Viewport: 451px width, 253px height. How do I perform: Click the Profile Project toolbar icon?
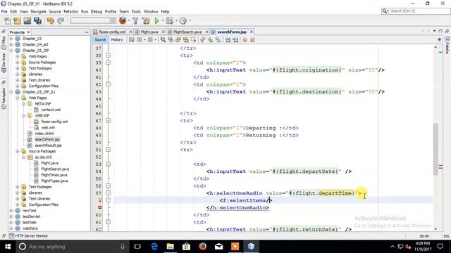click(183, 20)
